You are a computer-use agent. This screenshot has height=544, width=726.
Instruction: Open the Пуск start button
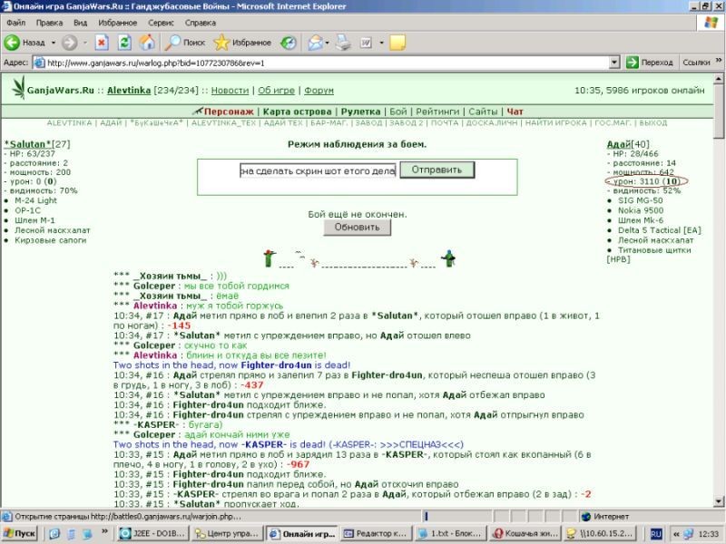[x=19, y=533]
